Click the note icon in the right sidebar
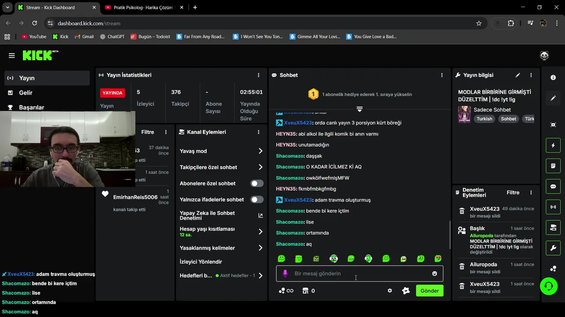The width and height of the screenshot is (565, 317). tap(553, 166)
